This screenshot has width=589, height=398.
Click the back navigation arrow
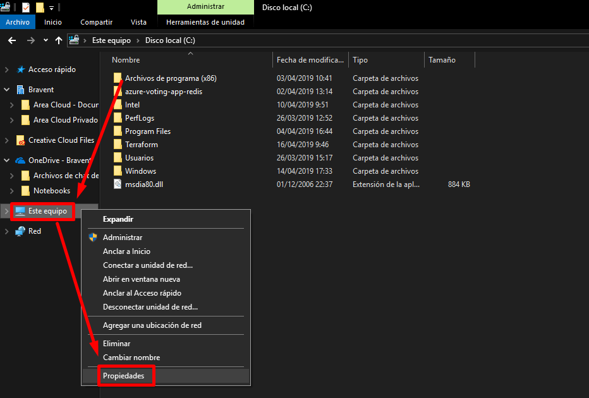(x=12, y=40)
